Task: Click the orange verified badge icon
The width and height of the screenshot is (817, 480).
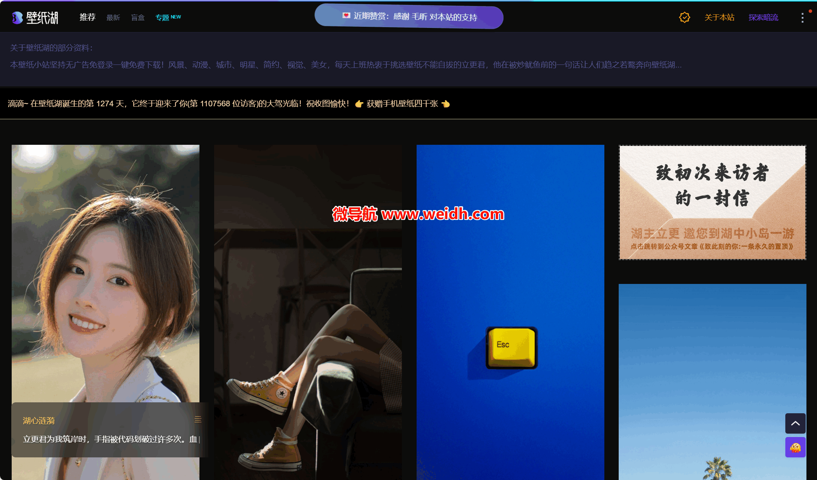Action: [x=684, y=17]
